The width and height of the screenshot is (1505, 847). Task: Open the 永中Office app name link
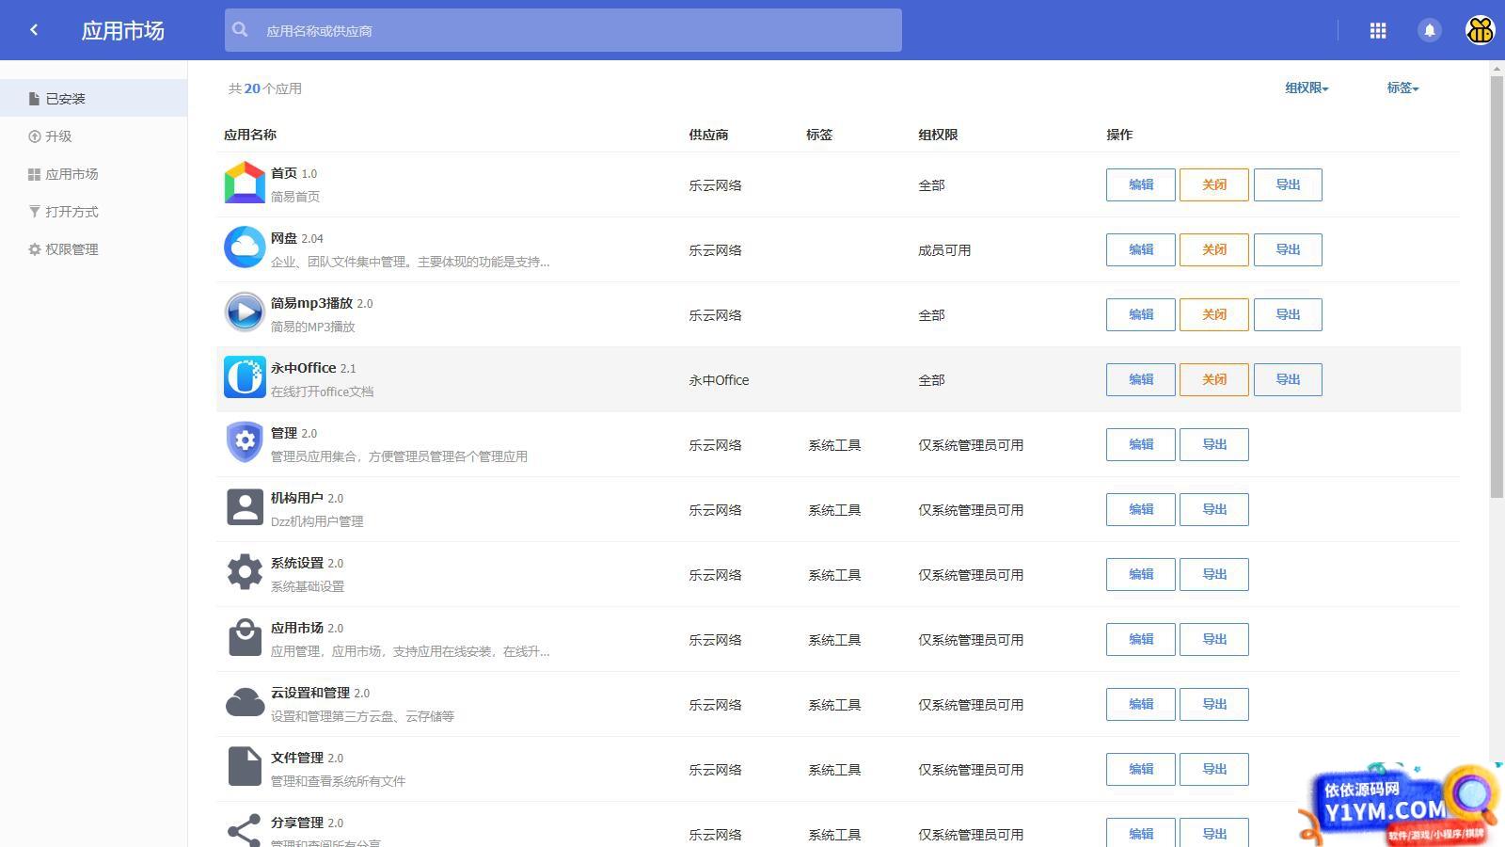304,368
